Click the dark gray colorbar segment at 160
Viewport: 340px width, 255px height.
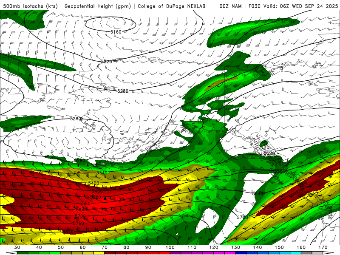pos(306,253)
